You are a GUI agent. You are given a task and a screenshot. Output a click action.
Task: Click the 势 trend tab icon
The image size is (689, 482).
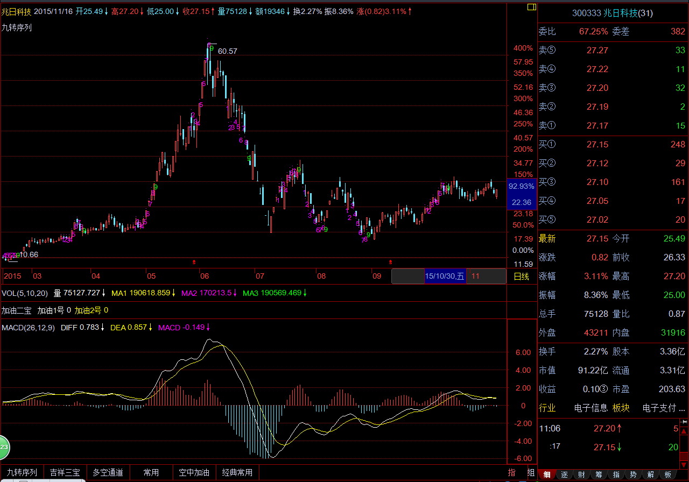(633, 474)
